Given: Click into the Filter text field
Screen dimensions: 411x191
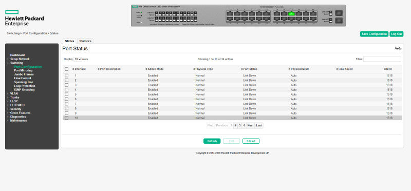Looking at the screenshot, I should tap(382, 59).
